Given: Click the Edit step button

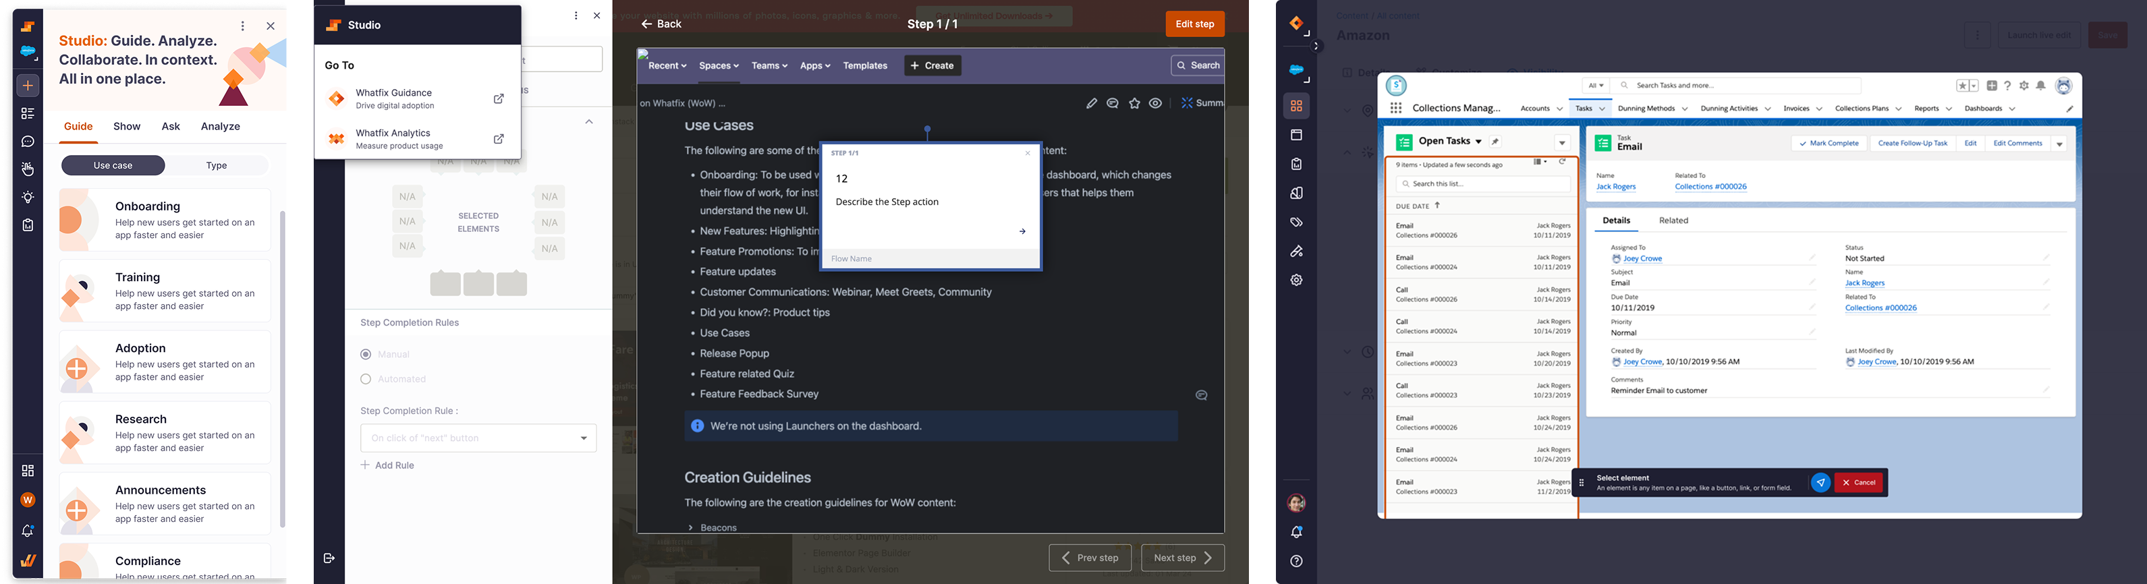Looking at the screenshot, I should point(1194,24).
